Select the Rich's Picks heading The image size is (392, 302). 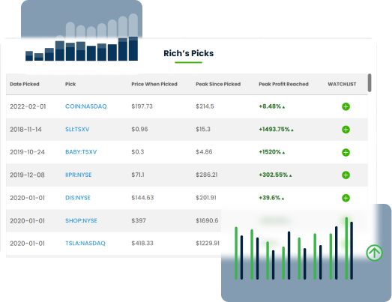point(188,53)
